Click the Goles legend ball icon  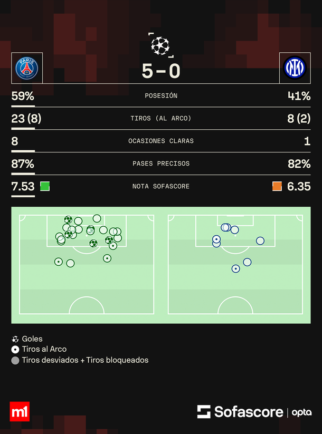(15, 339)
